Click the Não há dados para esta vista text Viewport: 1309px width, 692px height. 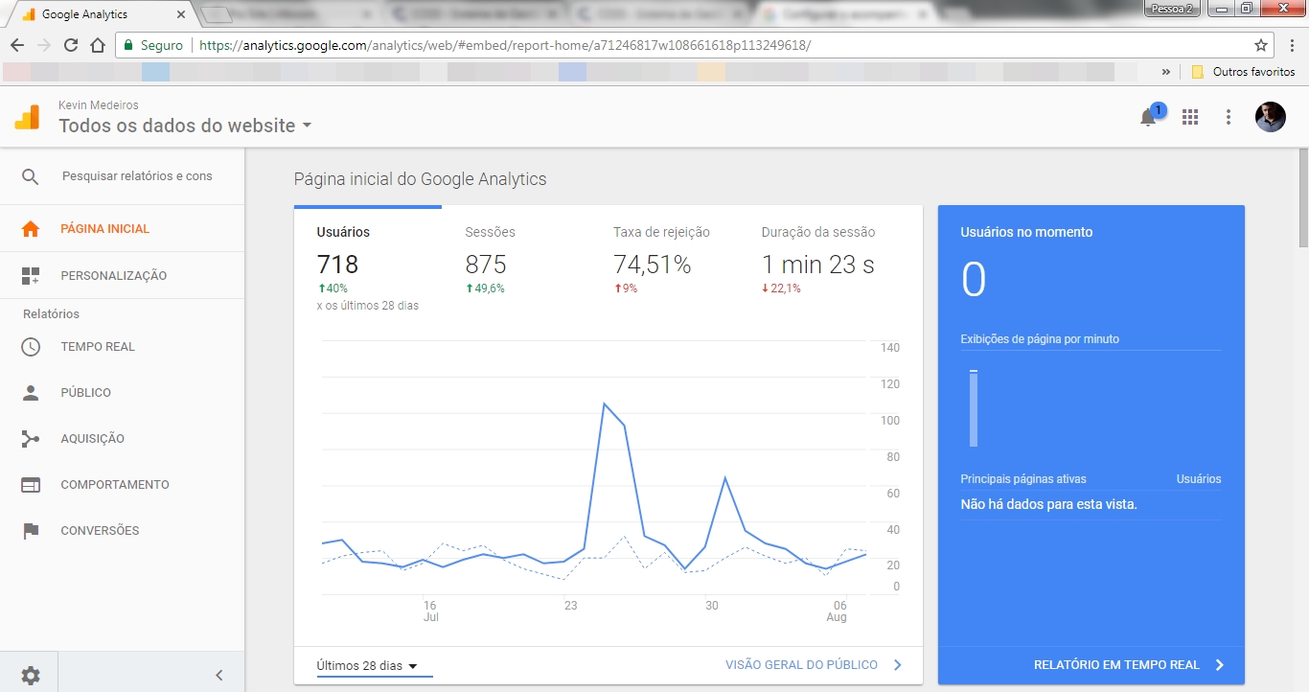point(1049,504)
